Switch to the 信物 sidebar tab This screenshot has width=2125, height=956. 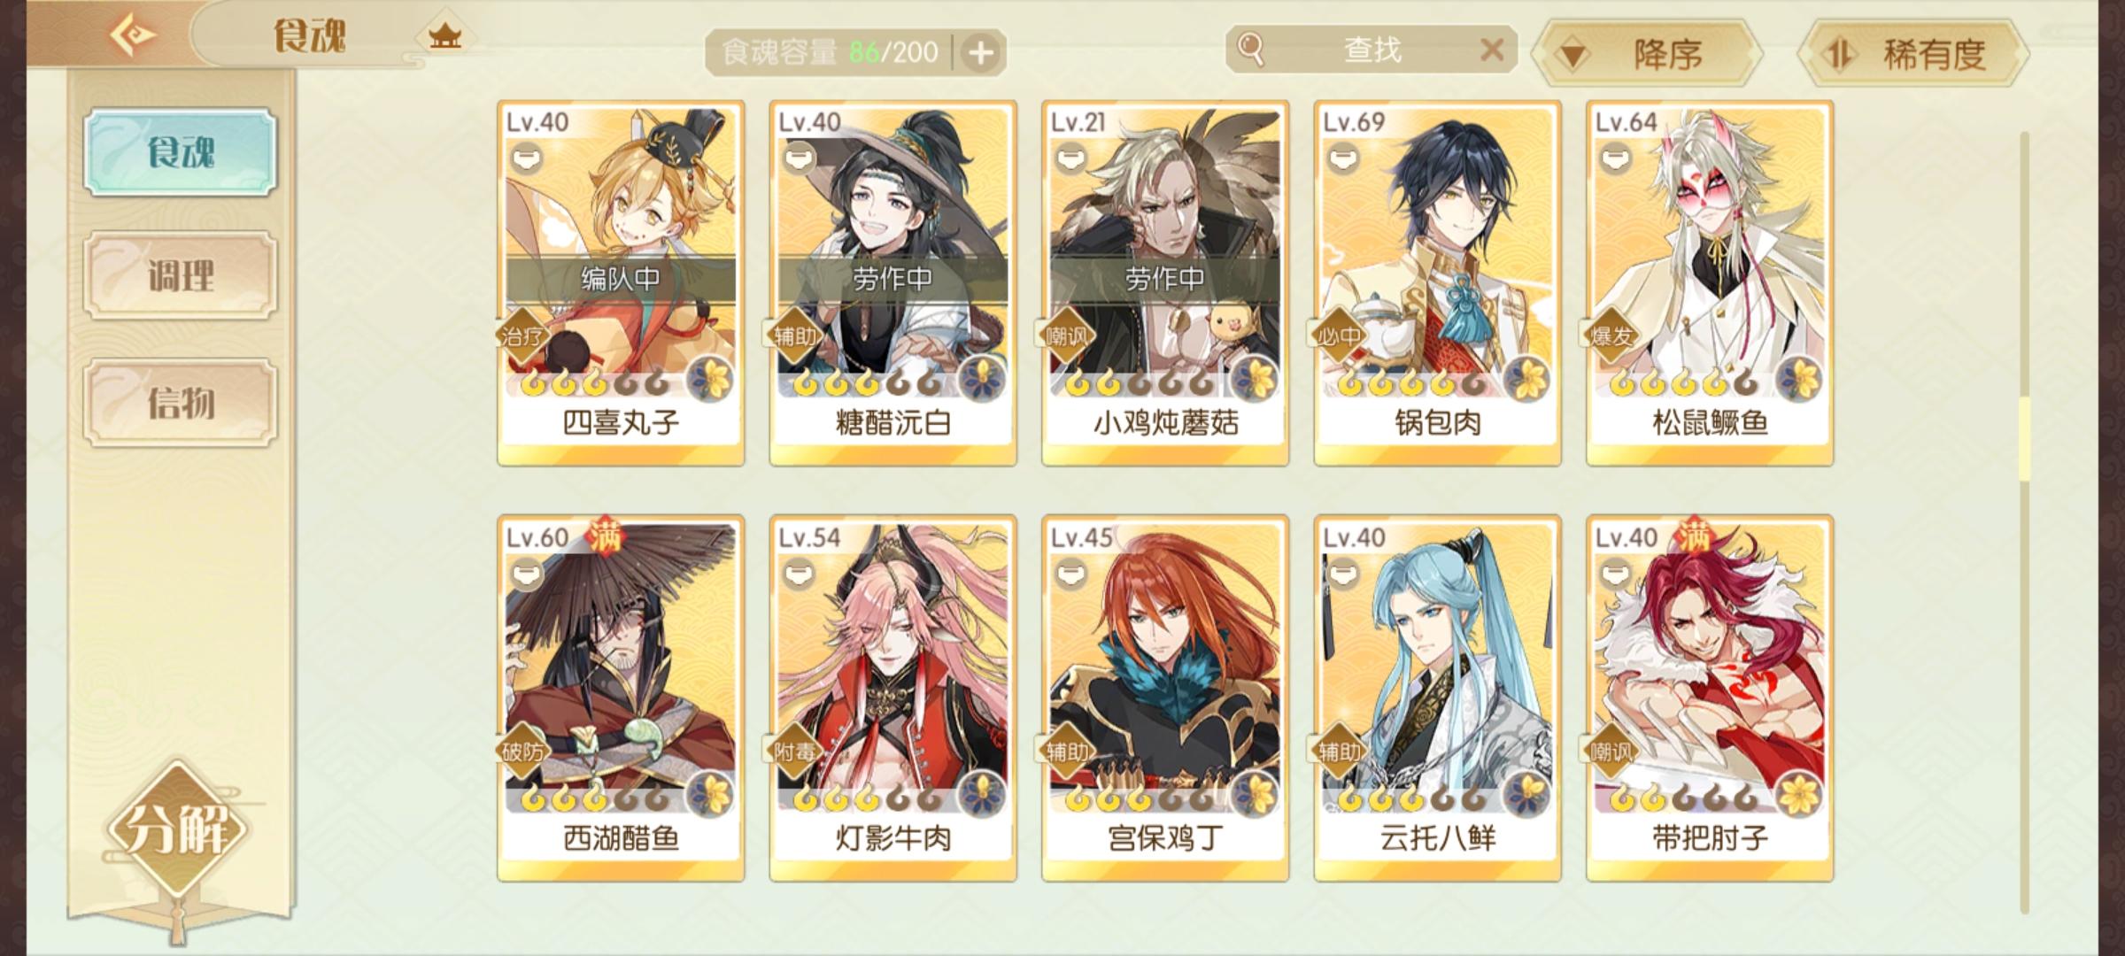click(x=181, y=402)
